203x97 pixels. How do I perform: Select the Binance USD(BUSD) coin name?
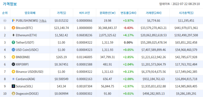point(30,72)
